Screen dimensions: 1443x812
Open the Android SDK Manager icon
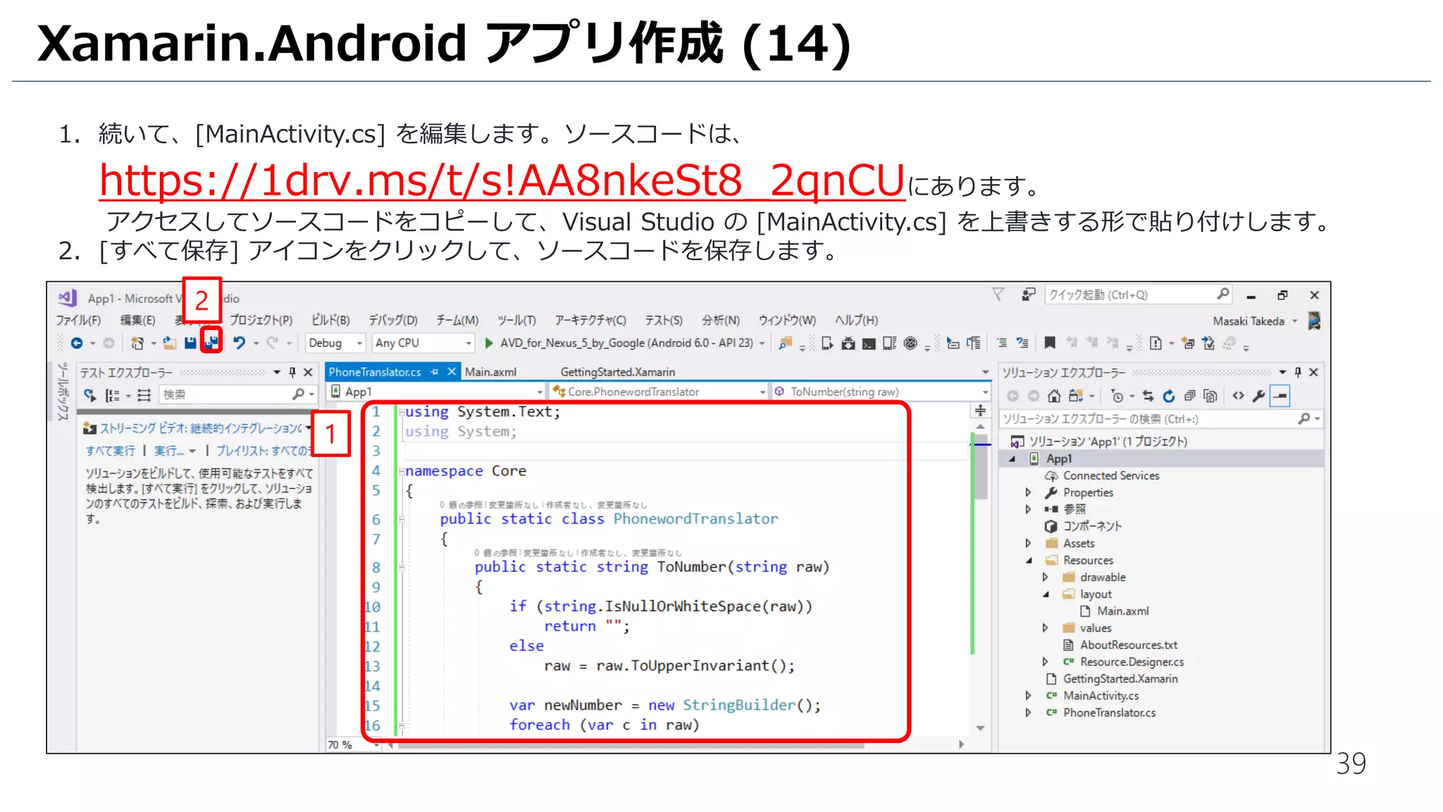(848, 343)
